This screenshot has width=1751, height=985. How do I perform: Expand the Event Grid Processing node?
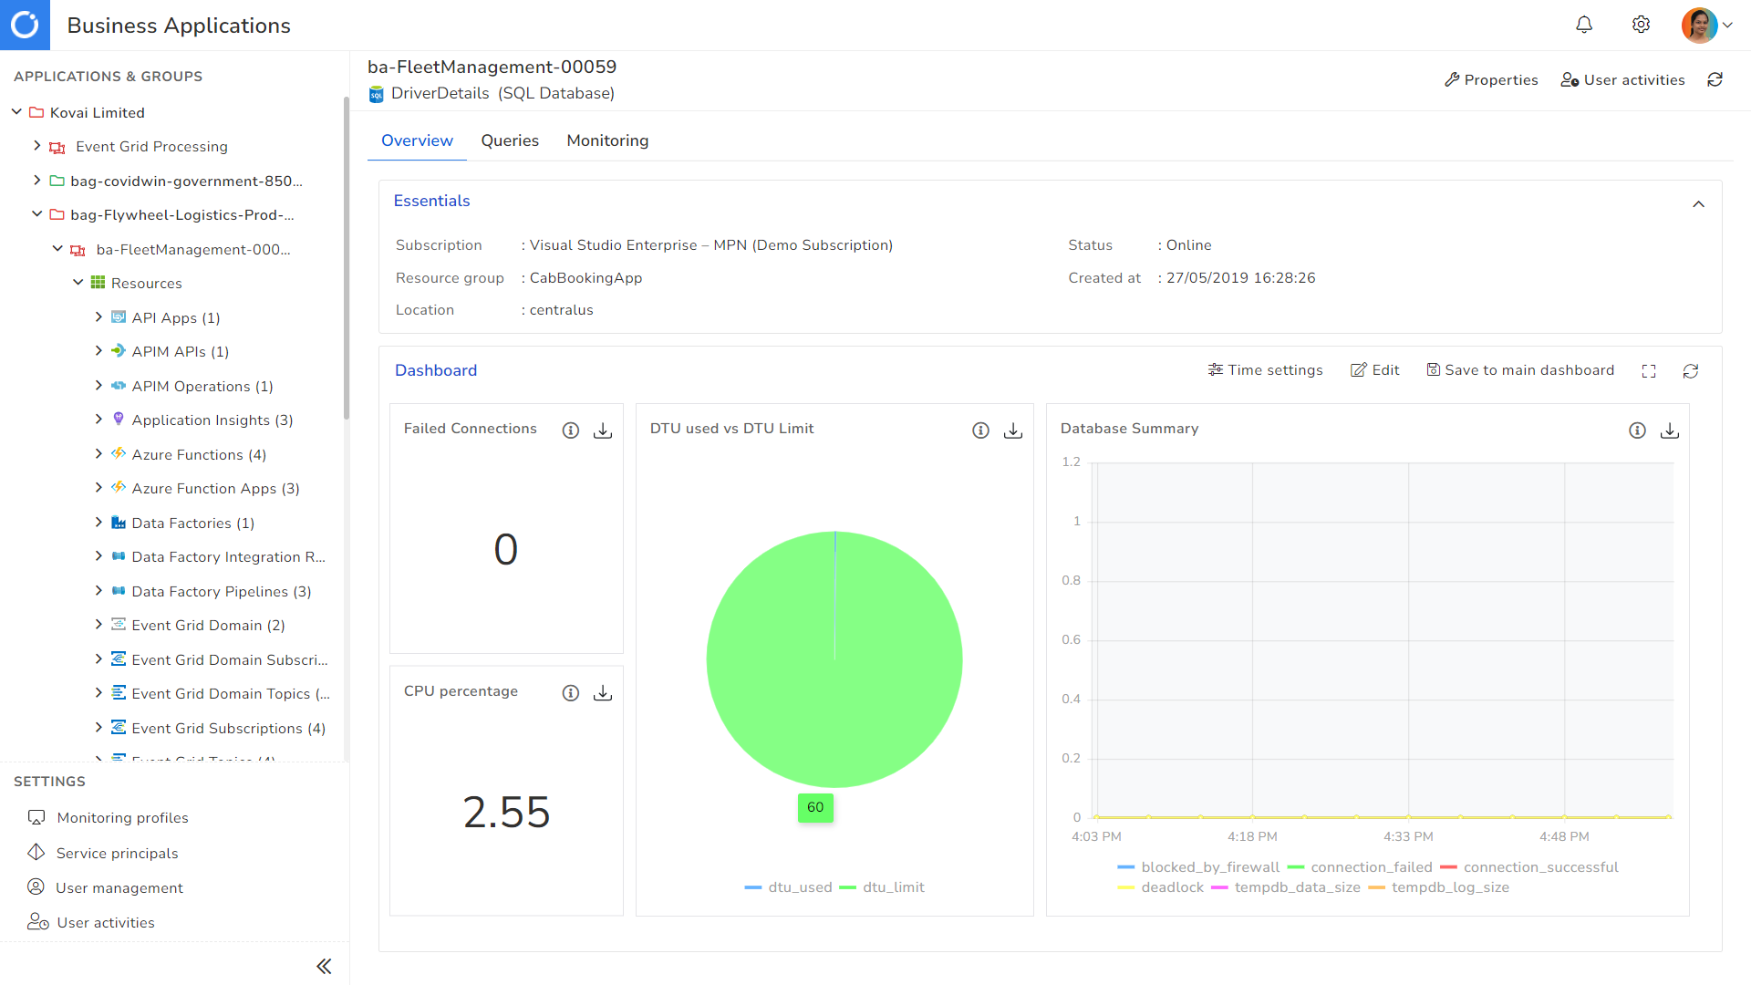(36, 146)
